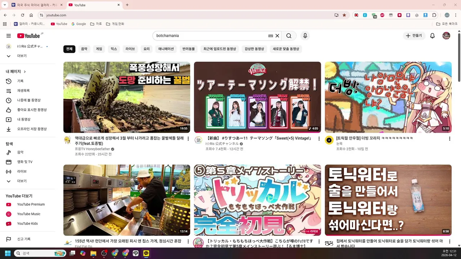
Task: Open 나중에 볼 동영상 watch later
Action: (x=29, y=100)
